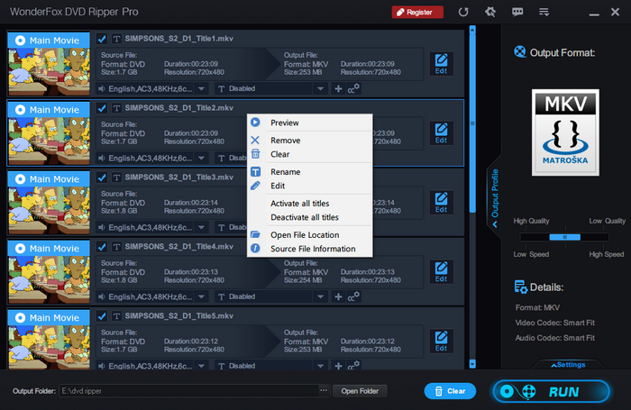Uncheck the SIMPSONS_S2_D1_Title5.mkv checkbox
This screenshot has height=410, width=631.
click(x=102, y=316)
